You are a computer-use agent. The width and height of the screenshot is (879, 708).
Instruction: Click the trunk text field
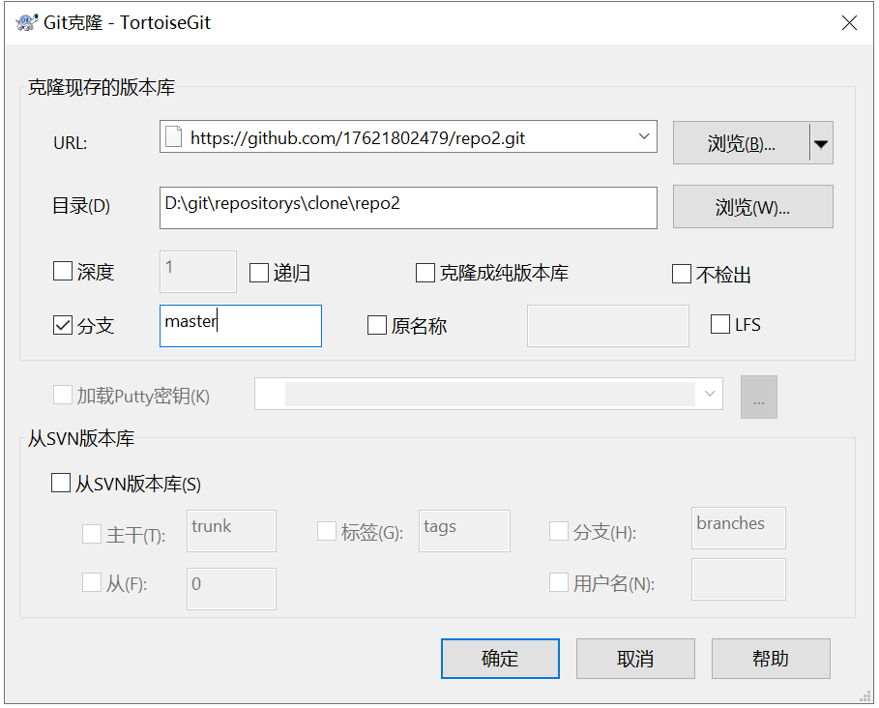pos(231,530)
